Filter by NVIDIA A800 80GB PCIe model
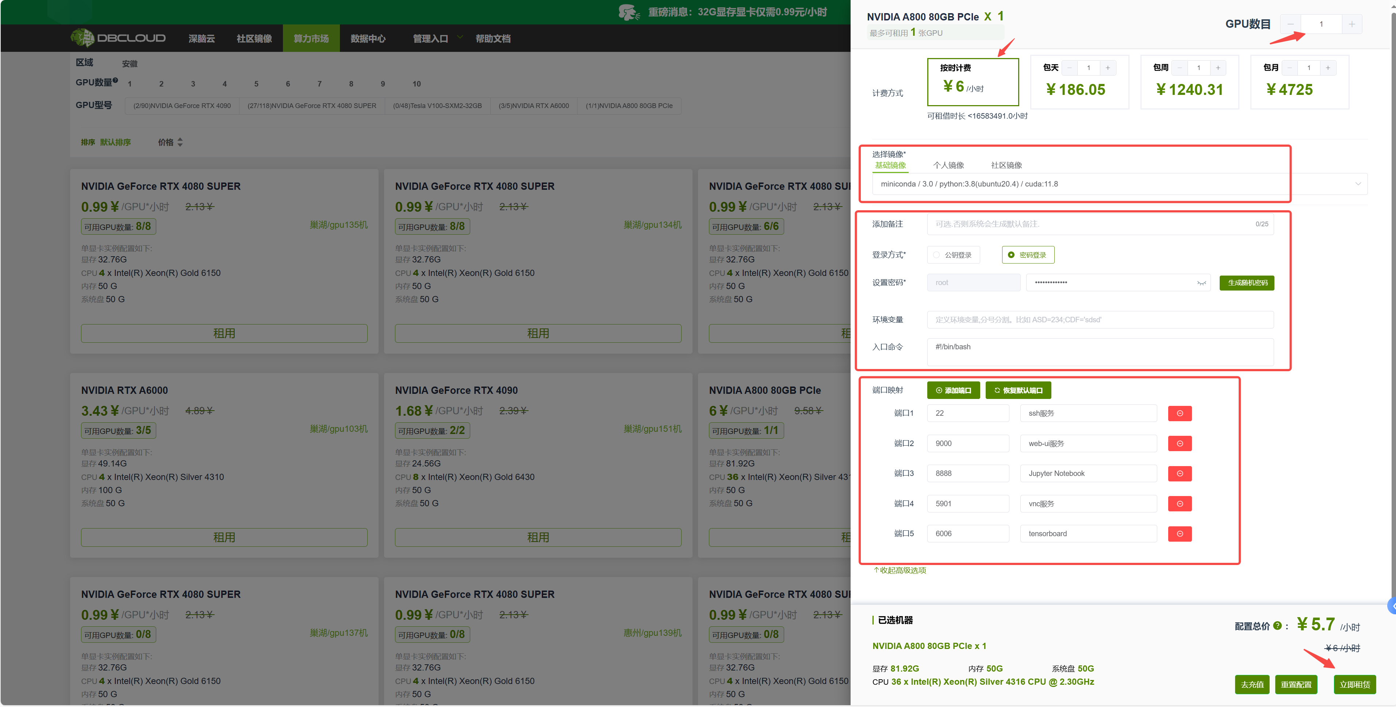This screenshot has width=1396, height=707. coord(629,105)
